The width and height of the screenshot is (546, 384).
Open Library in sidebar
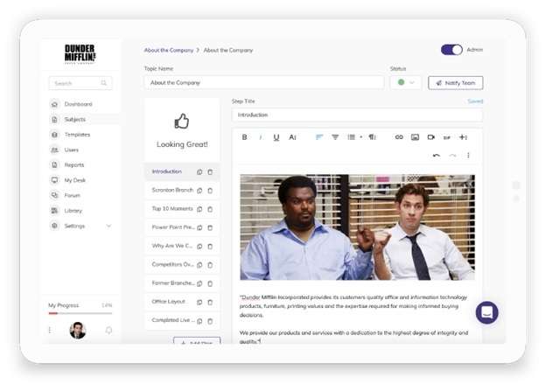[x=73, y=211]
